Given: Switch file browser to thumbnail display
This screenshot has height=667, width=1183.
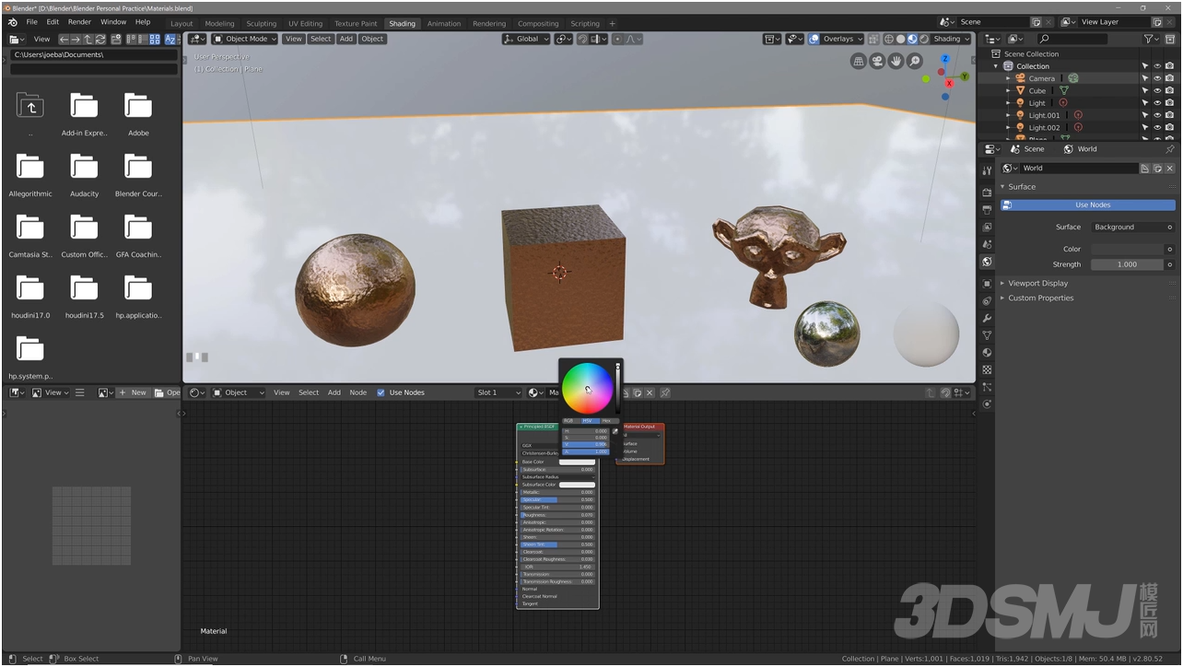Looking at the screenshot, I should tap(154, 40).
